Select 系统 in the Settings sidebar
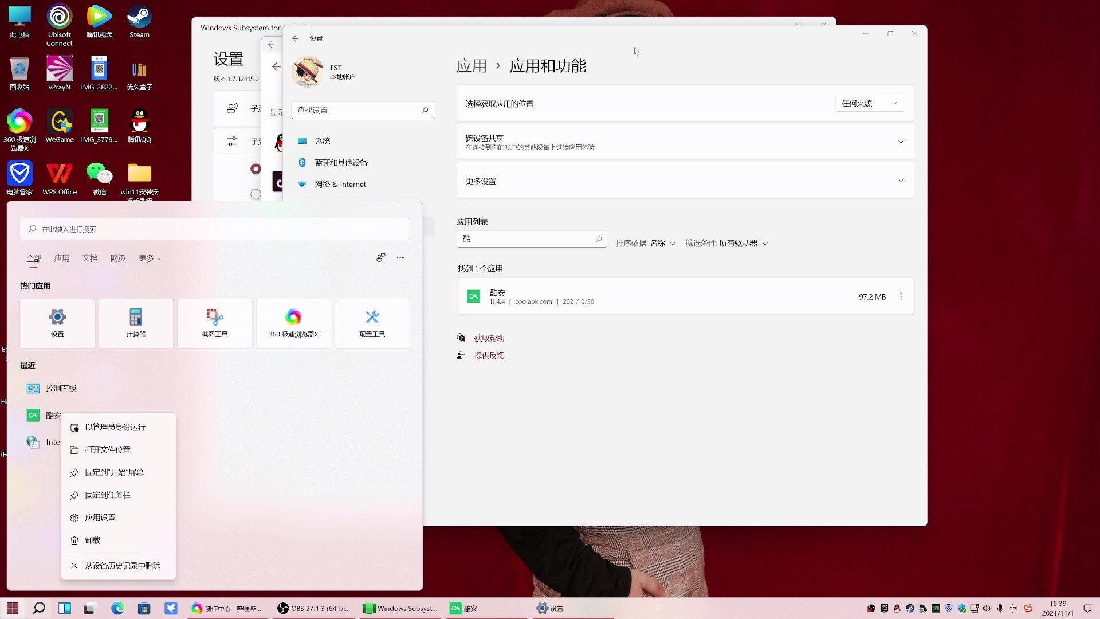Image resolution: width=1100 pixels, height=619 pixels. (322, 140)
